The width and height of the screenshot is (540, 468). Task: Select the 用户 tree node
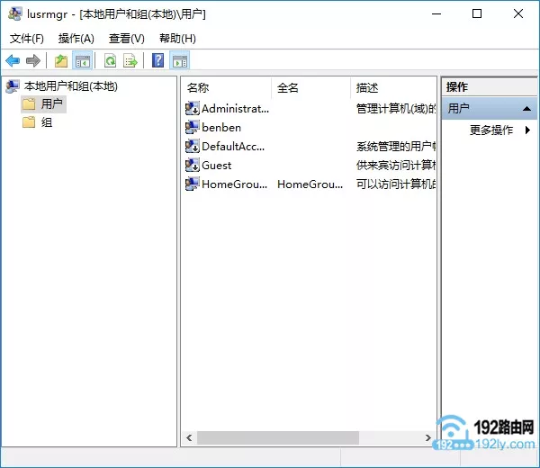coord(52,103)
